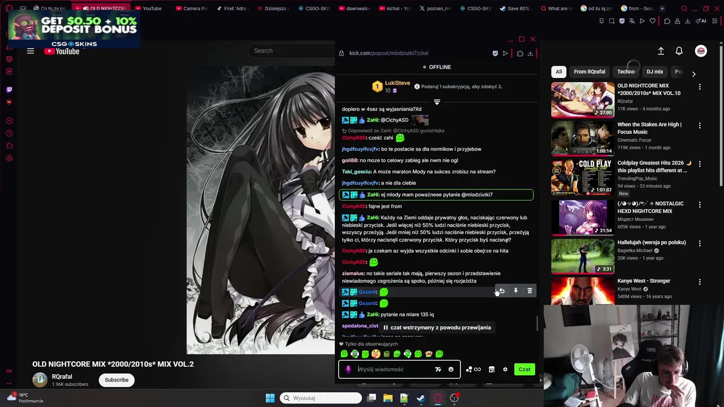
Task: Click the YouTube Search field
Action: point(291,51)
